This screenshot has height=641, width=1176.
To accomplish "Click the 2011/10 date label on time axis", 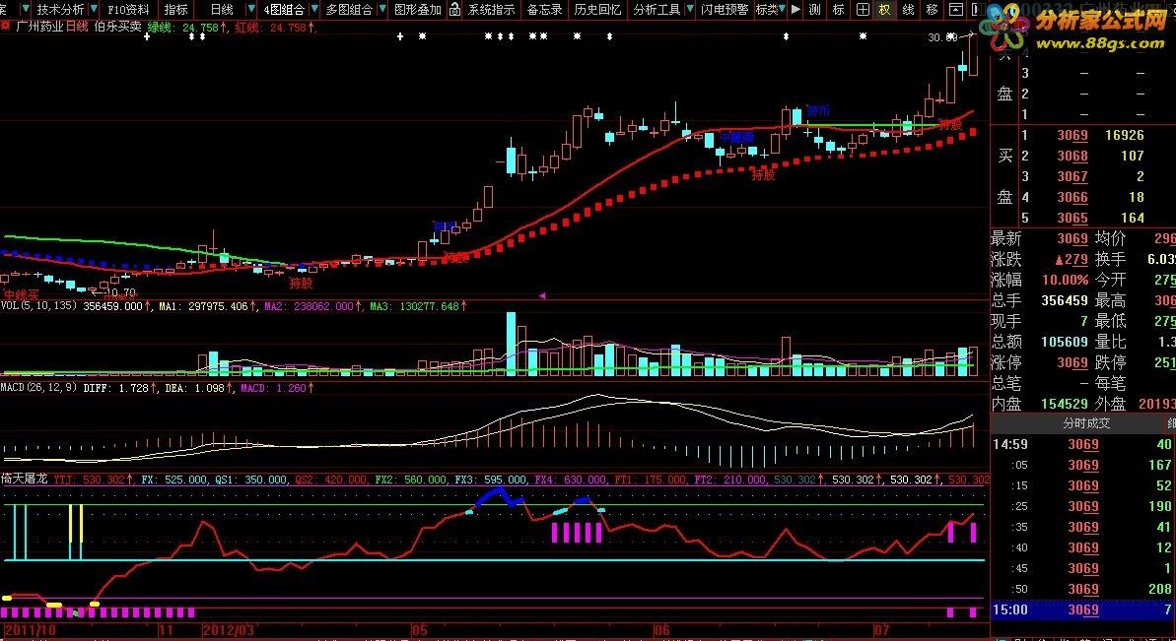I will [29, 630].
